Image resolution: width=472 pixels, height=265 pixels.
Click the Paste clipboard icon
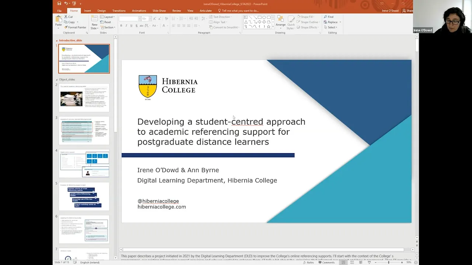[x=59, y=19]
